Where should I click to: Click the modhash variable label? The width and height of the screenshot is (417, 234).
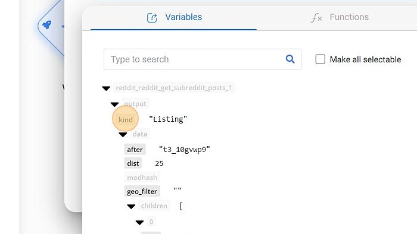(x=142, y=178)
